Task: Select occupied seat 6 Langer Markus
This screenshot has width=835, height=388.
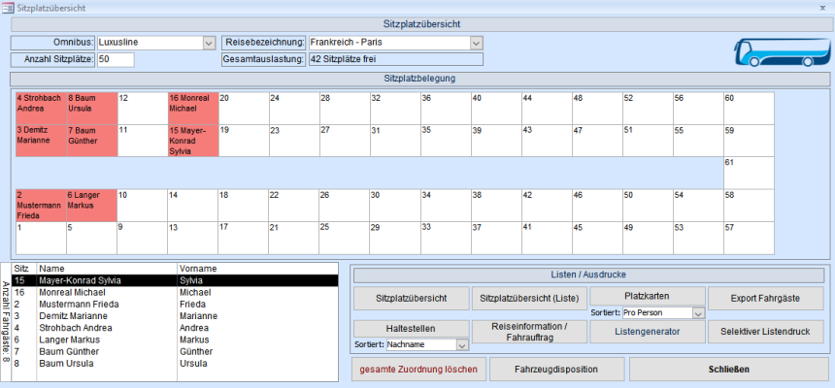Action: click(x=91, y=206)
